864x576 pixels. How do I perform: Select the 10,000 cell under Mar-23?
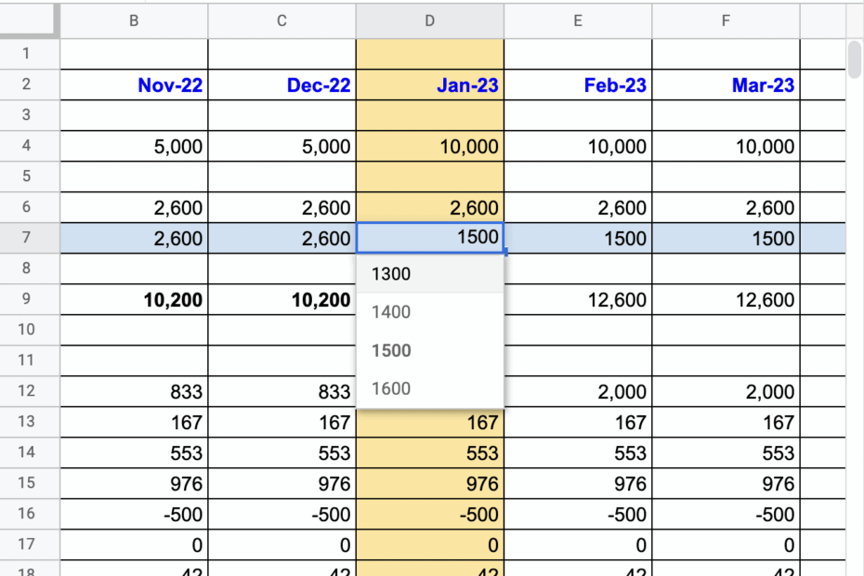pyautogui.click(x=726, y=146)
